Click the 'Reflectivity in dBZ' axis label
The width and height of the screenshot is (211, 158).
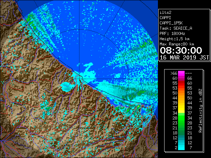(200, 111)
